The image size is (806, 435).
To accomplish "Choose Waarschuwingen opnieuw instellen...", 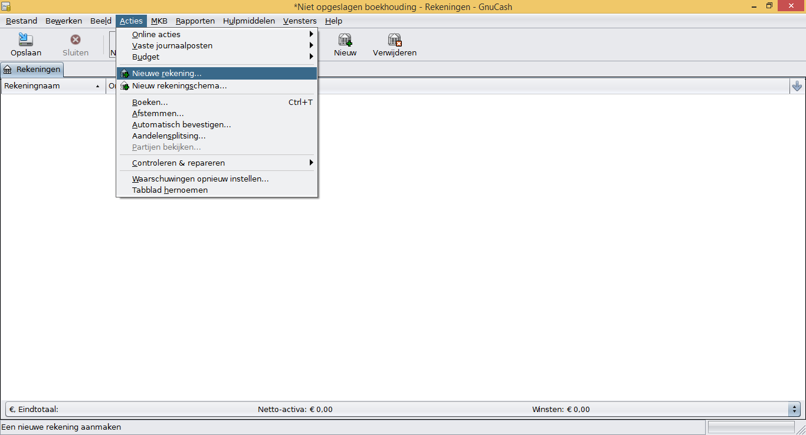I will (217, 179).
